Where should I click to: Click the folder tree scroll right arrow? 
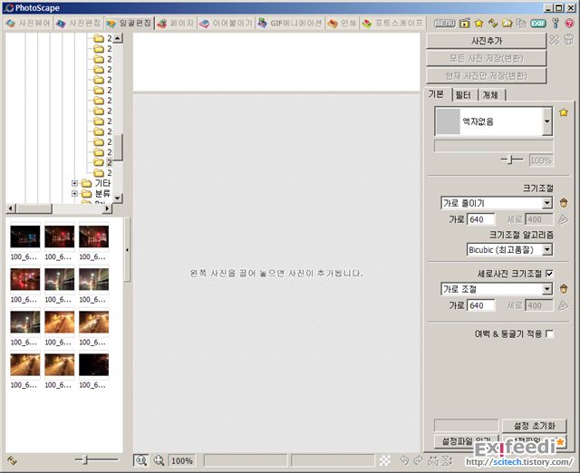107,208
